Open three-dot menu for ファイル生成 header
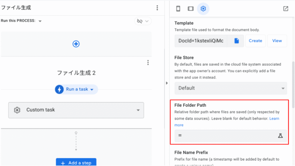Screen dimensions: 295x166 pyautogui.click(x=157, y=8)
